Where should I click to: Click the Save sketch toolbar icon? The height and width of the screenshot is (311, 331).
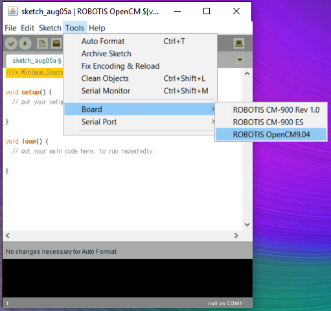[56, 43]
